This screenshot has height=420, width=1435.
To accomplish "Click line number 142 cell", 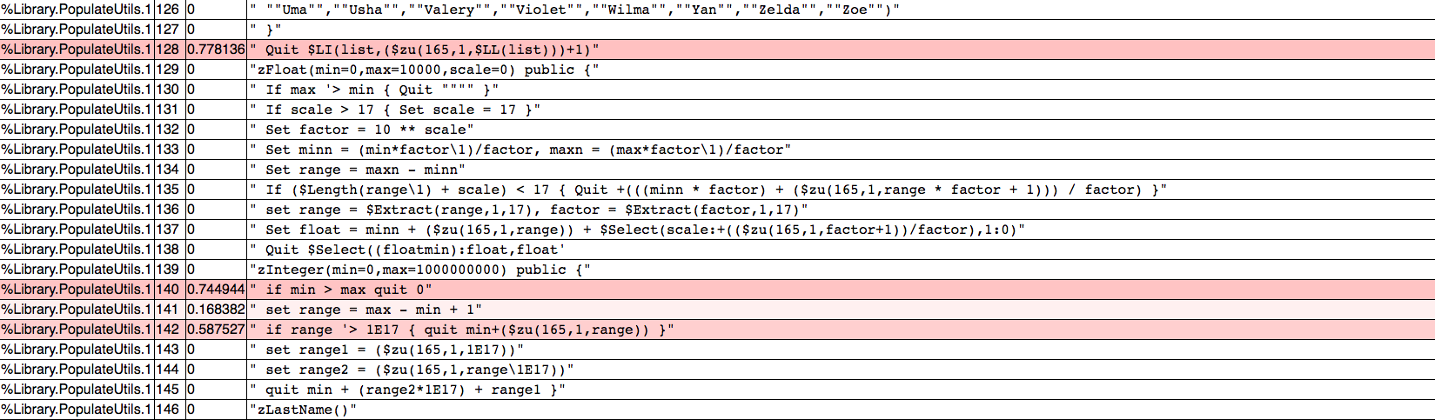I will (168, 330).
